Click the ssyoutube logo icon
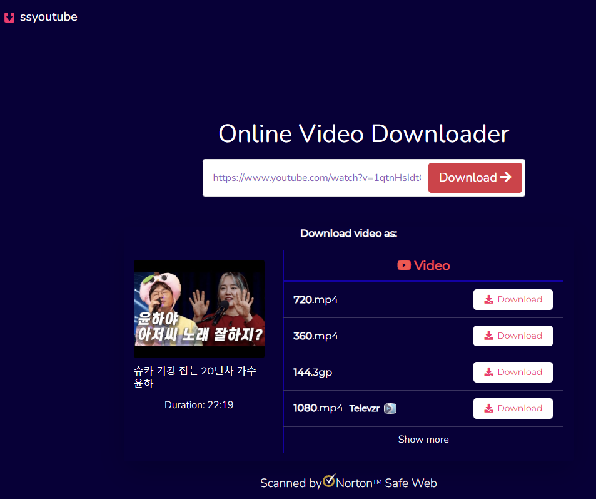Viewport: 596px width, 499px height. pyautogui.click(x=9, y=17)
